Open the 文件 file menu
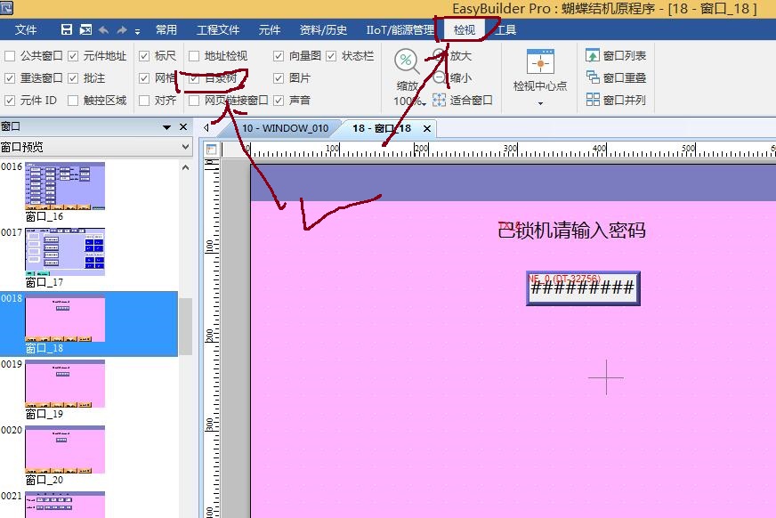Screen dimensions: 776x518 tap(26, 29)
